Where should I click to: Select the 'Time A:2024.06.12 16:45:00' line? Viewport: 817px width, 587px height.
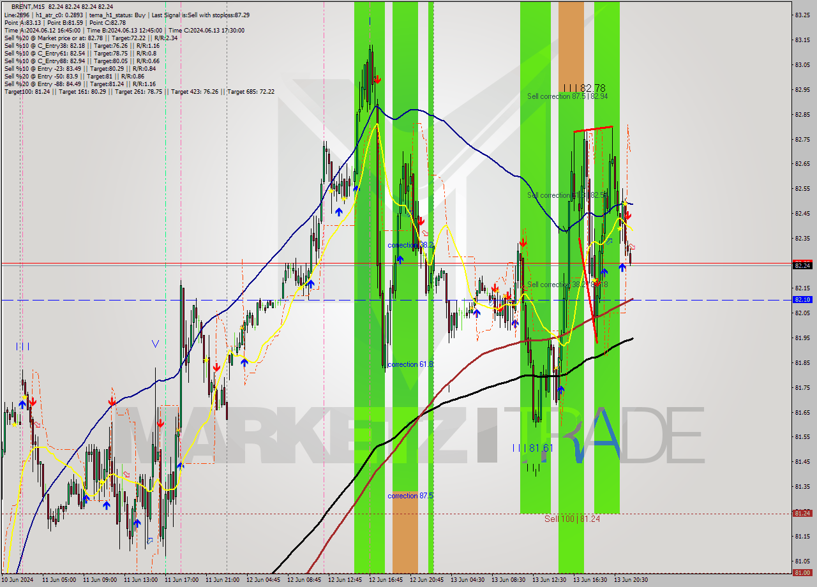pos(42,30)
